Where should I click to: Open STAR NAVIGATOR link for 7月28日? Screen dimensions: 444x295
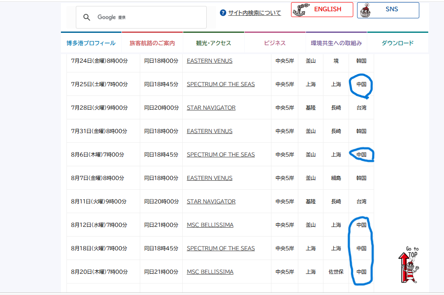point(211,108)
